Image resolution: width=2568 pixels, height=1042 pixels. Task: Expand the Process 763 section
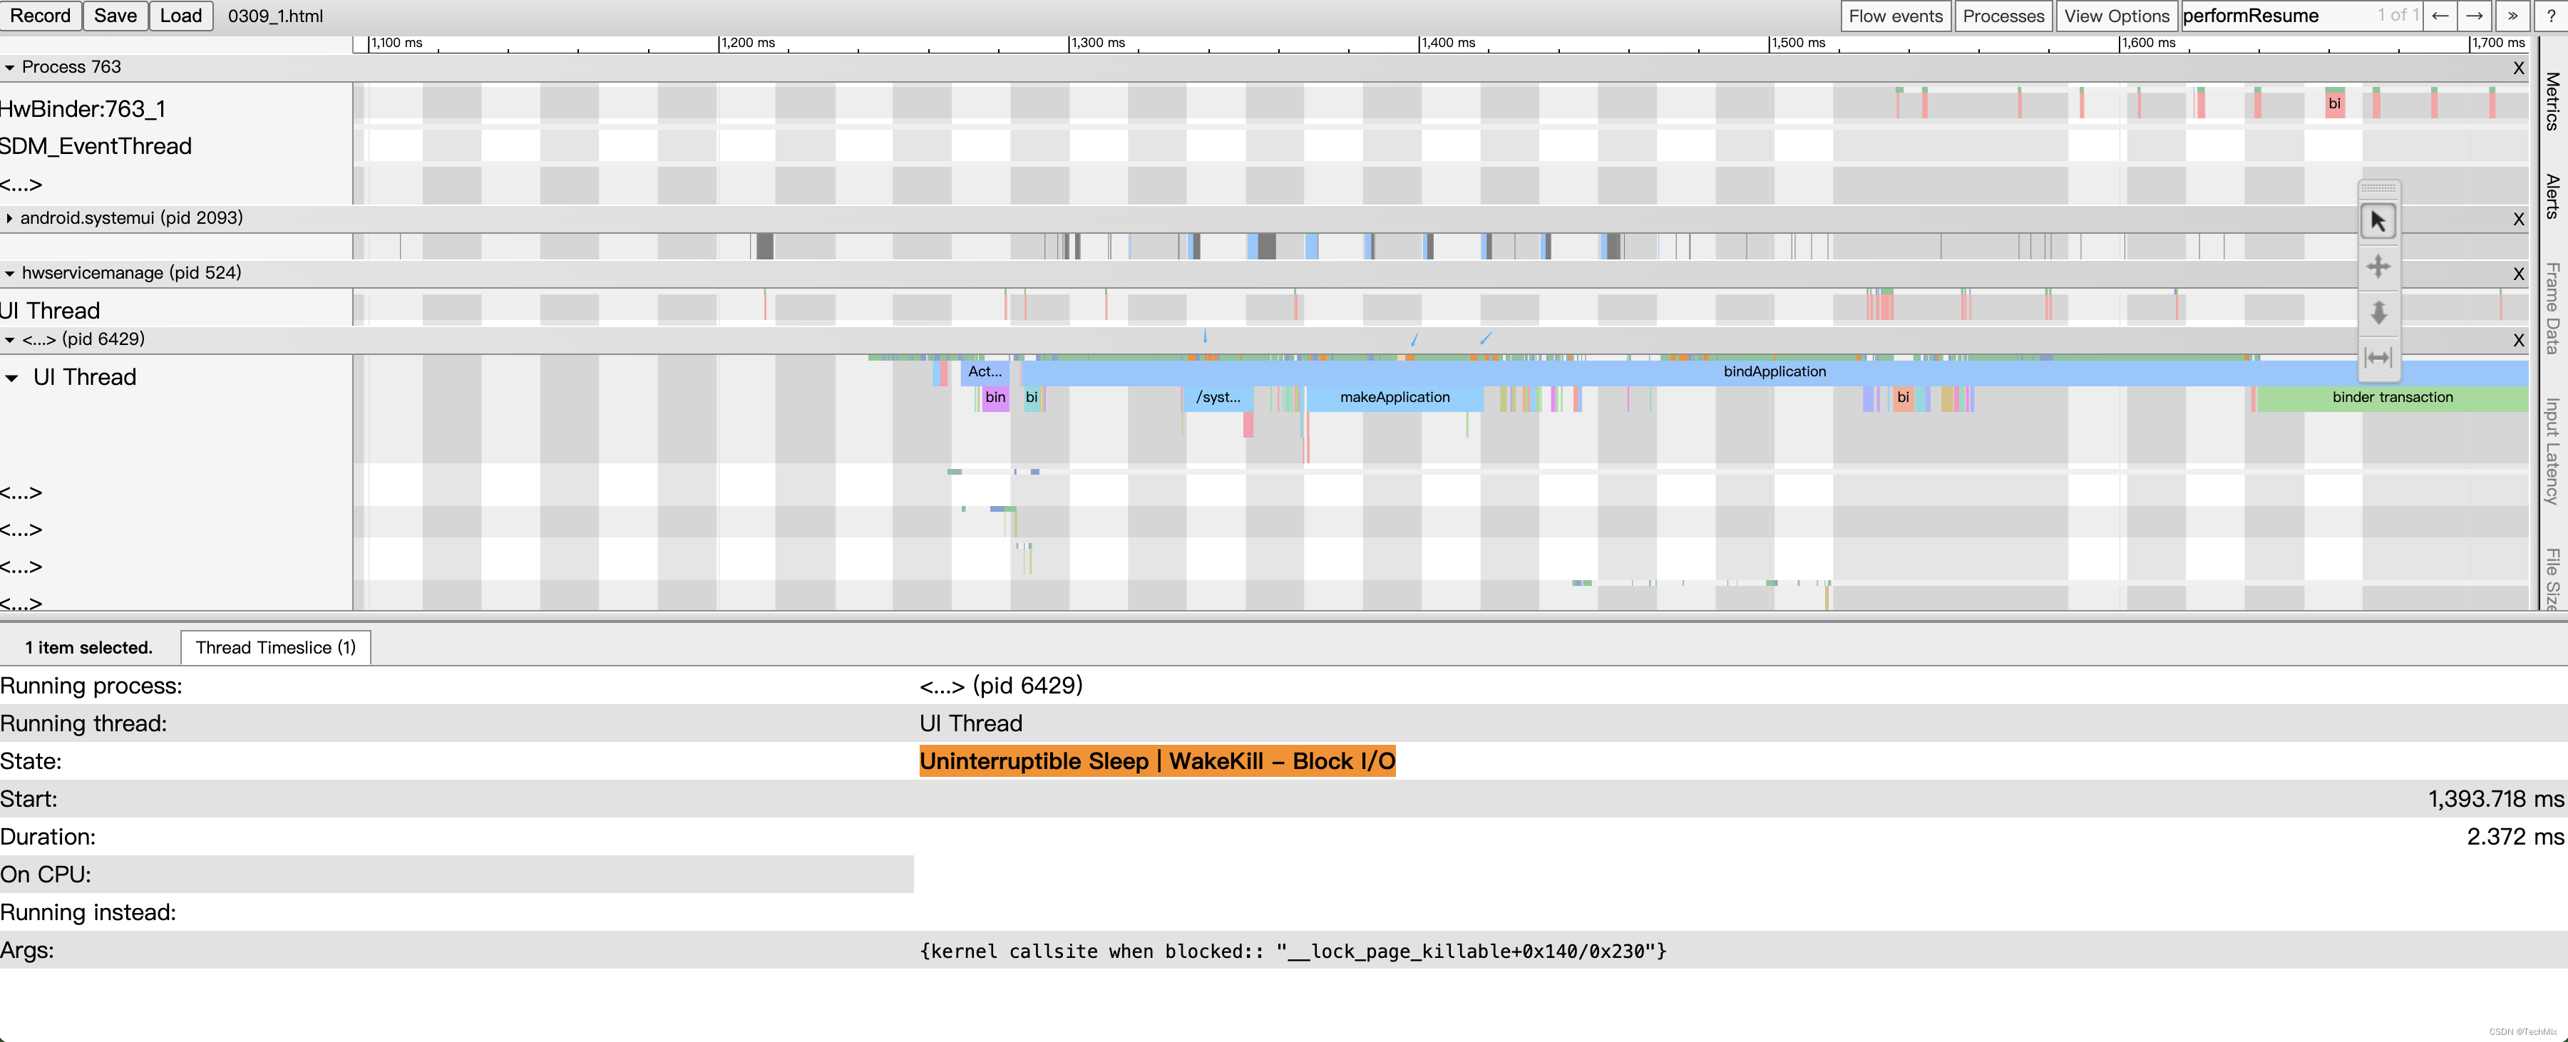point(13,66)
